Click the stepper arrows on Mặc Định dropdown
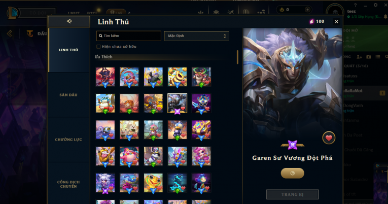The image size is (388, 204). coord(225,36)
